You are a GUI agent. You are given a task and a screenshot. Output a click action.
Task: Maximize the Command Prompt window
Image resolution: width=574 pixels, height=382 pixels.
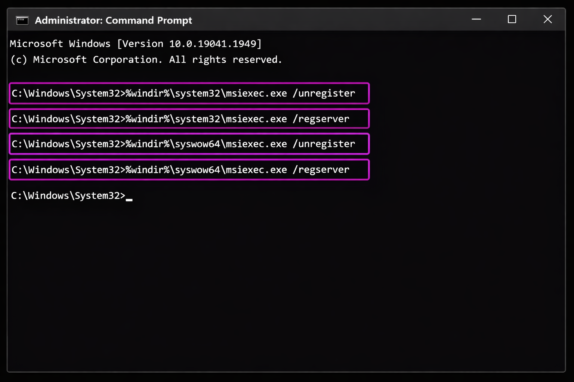tap(512, 19)
